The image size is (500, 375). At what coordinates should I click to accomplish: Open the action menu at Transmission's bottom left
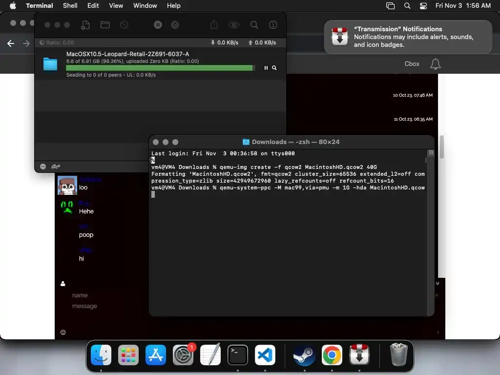click(x=43, y=167)
